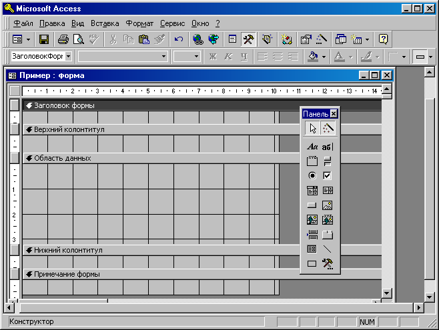Open the font size dropdown
The image size is (439, 330).
pos(196,57)
